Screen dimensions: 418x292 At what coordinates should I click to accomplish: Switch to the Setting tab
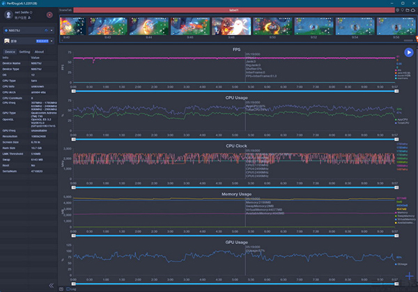[24, 51]
